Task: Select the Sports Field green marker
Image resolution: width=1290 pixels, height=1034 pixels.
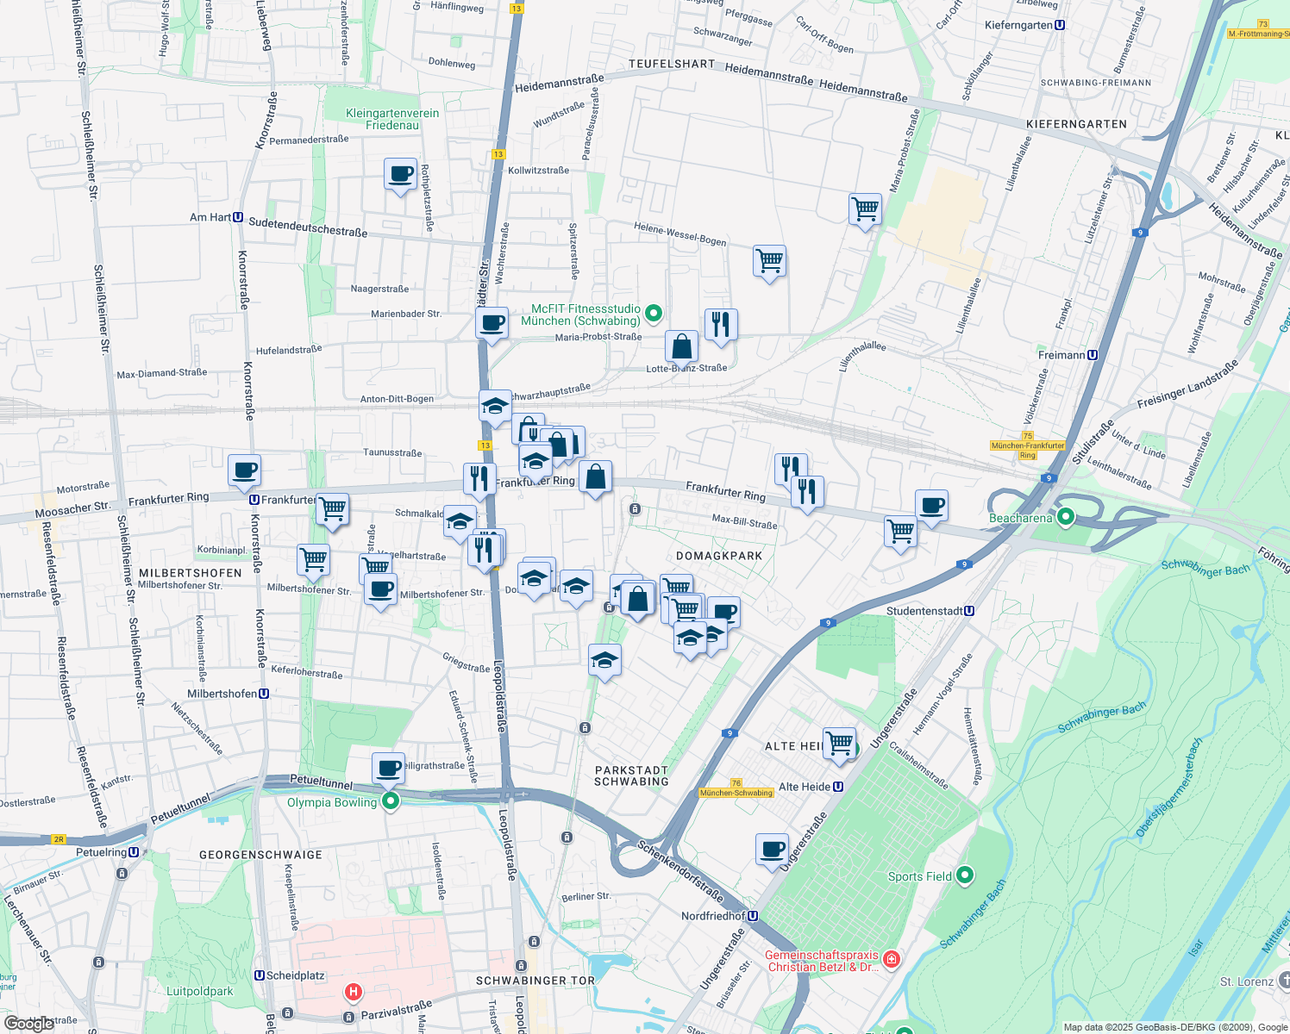Action: click(x=964, y=875)
